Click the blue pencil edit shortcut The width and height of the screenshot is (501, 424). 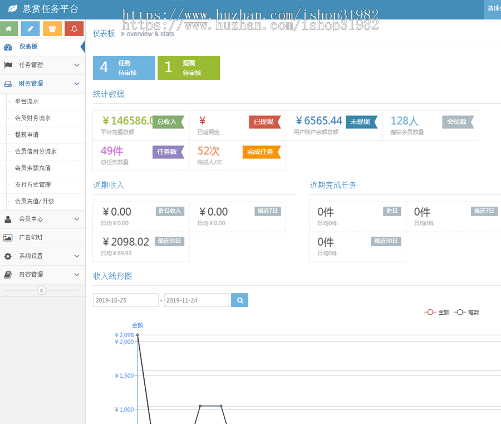[30, 29]
